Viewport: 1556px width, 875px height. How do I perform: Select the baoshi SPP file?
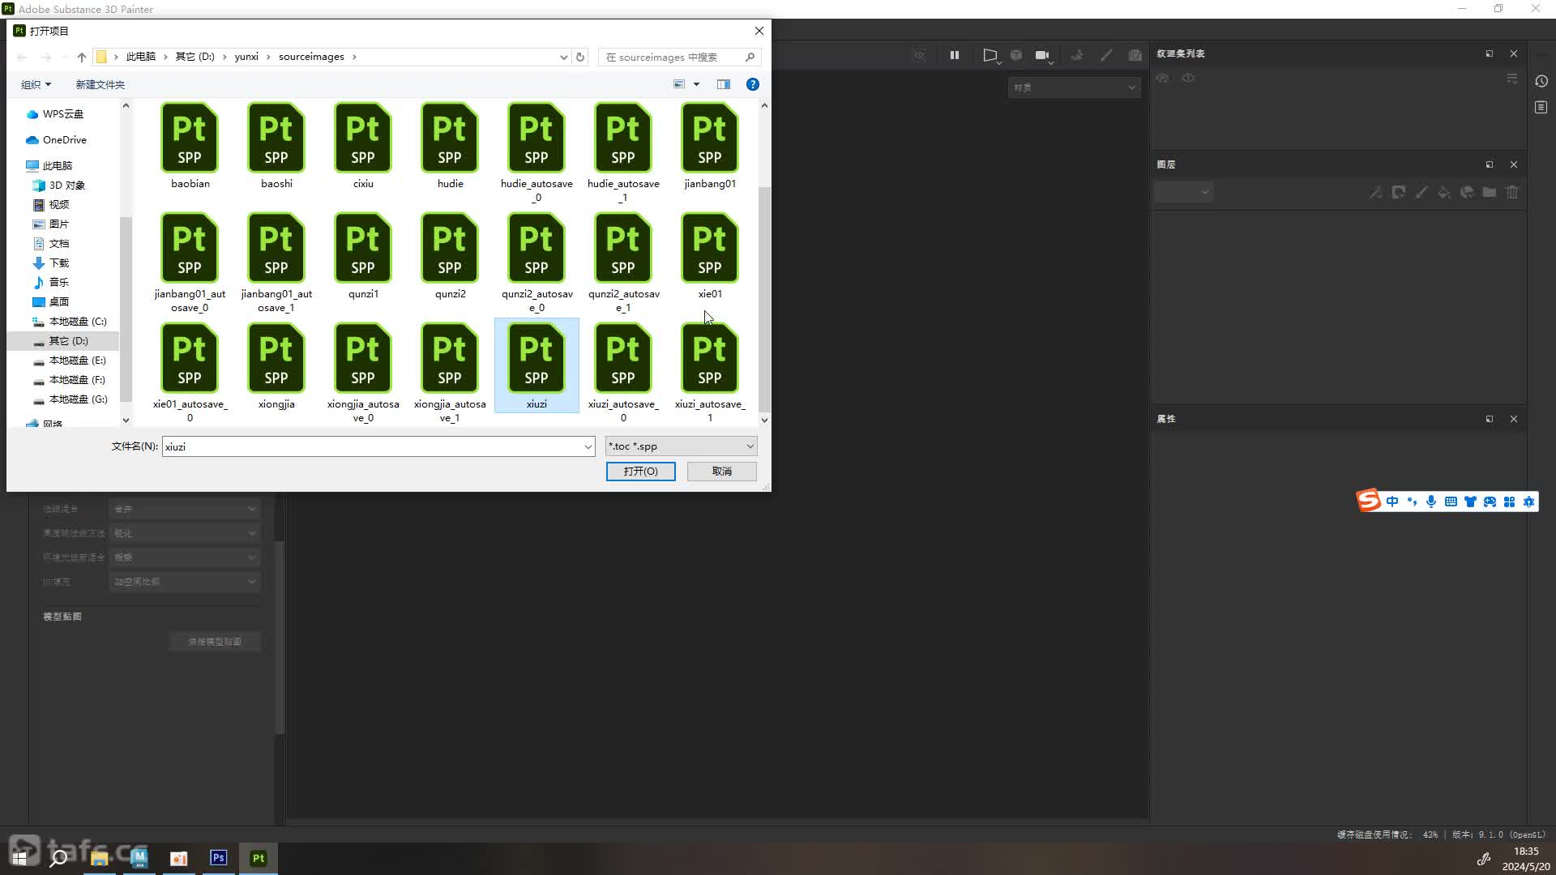(276, 146)
